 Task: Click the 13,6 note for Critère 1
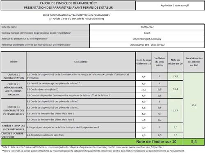pos(175,76)
